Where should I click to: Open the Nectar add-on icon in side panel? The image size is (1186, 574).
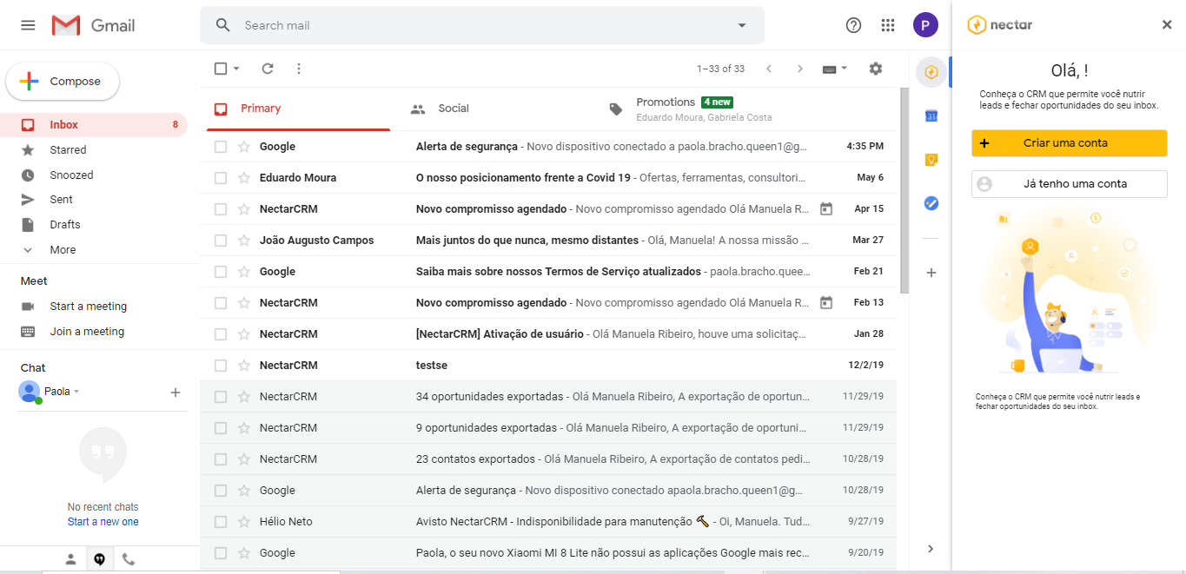(931, 72)
